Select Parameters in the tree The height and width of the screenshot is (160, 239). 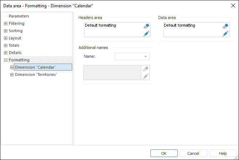click(19, 16)
